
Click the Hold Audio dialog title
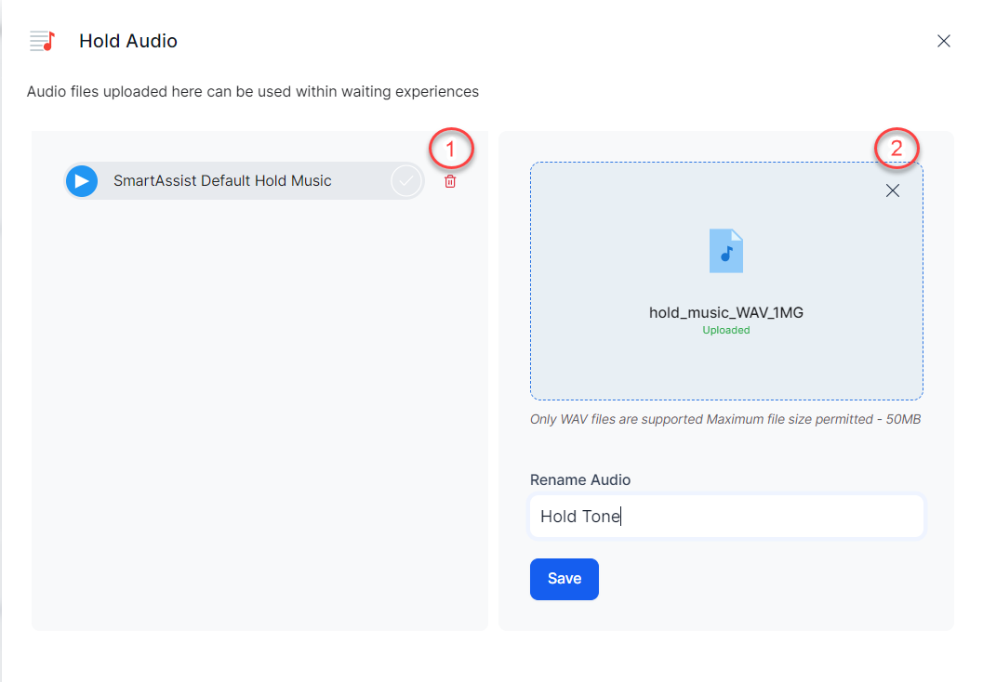point(128,41)
